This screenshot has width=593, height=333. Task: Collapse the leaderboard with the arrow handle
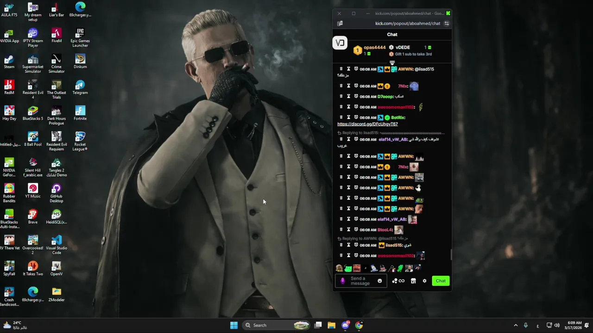[x=392, y=63]
